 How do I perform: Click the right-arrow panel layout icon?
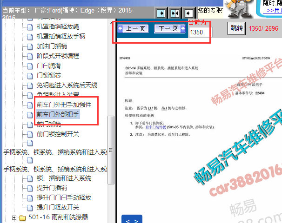click(x=161, y=13)
